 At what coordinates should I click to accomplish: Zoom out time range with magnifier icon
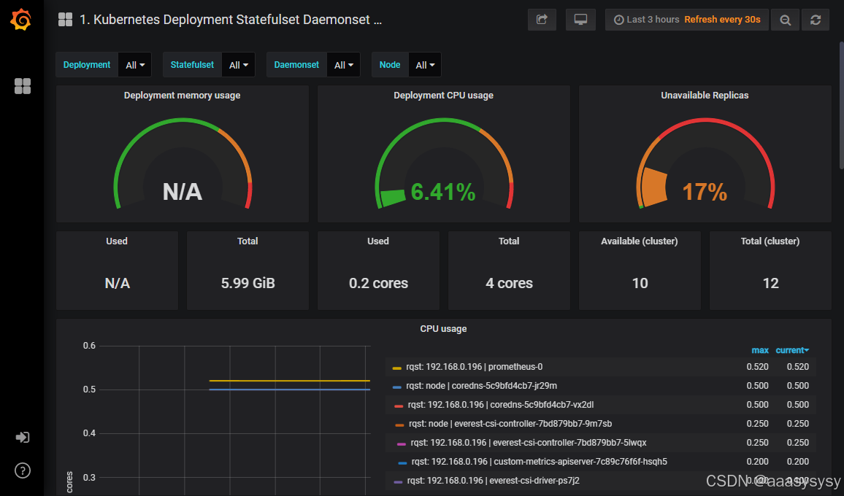[786, 20]
